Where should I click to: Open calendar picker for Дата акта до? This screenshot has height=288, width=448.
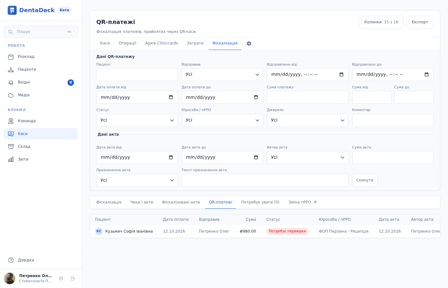click(x=256, y=157)
